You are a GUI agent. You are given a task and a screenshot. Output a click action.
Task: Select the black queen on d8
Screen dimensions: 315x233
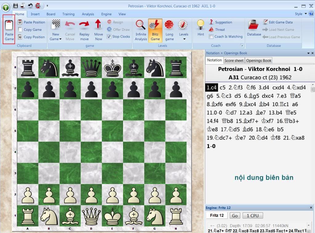(x=91, y=68)
